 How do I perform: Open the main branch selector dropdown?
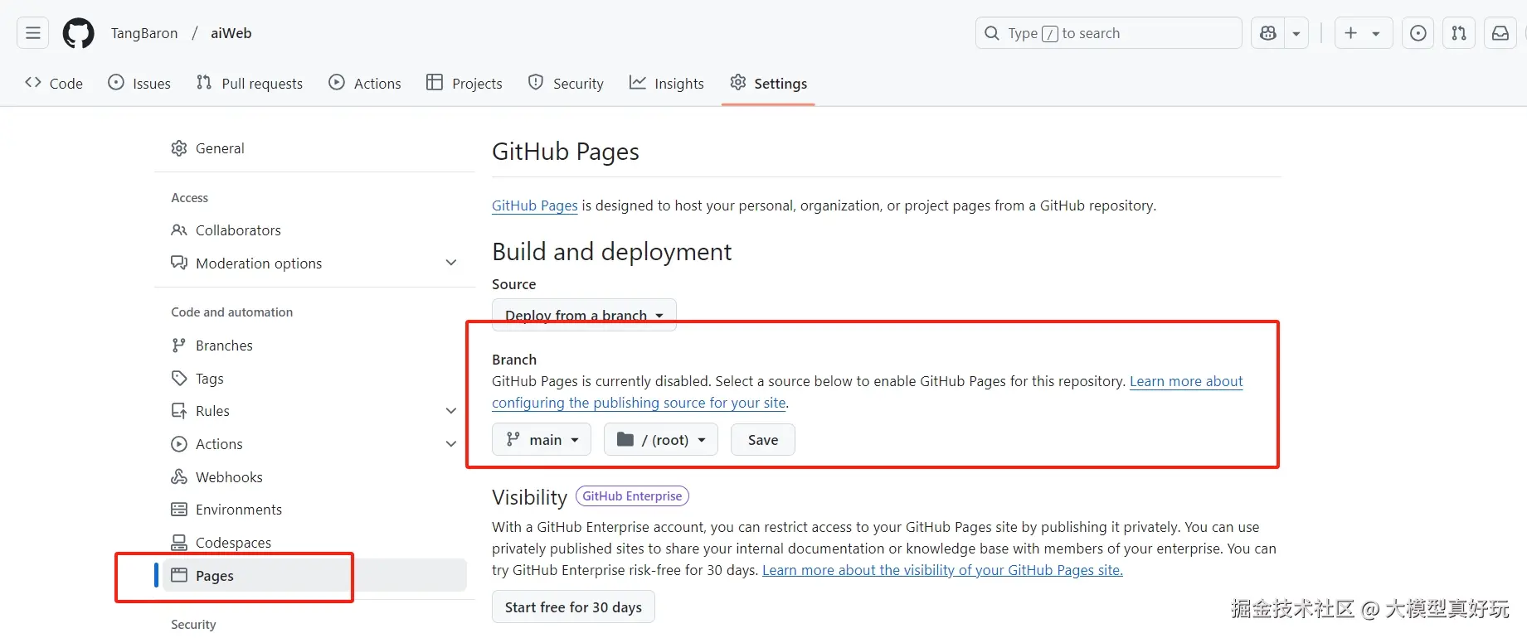[x=542, y=440]
